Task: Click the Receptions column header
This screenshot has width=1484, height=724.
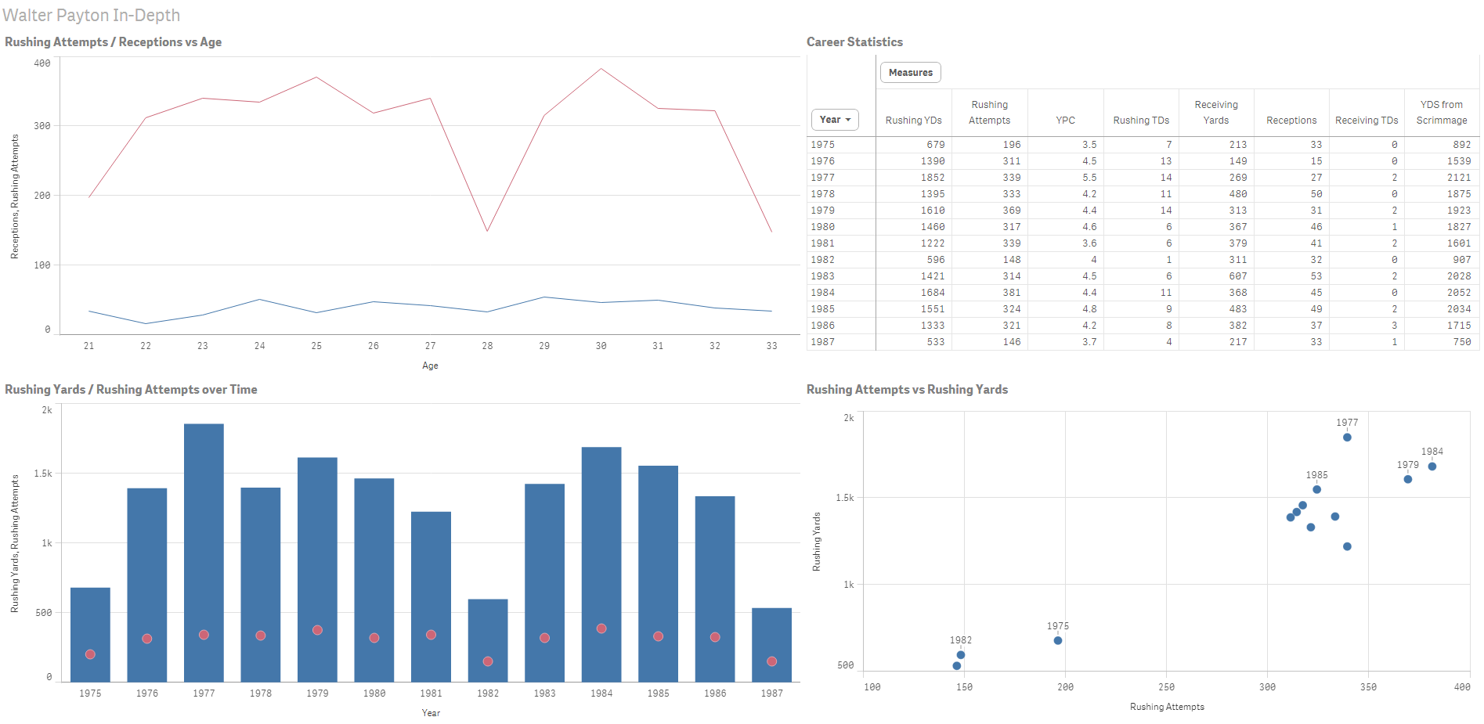Action: pos(1291,121)
